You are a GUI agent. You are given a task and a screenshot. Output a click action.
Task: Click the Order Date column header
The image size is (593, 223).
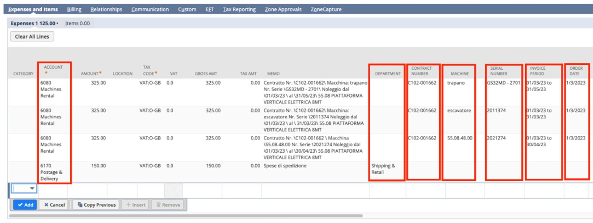576,71
